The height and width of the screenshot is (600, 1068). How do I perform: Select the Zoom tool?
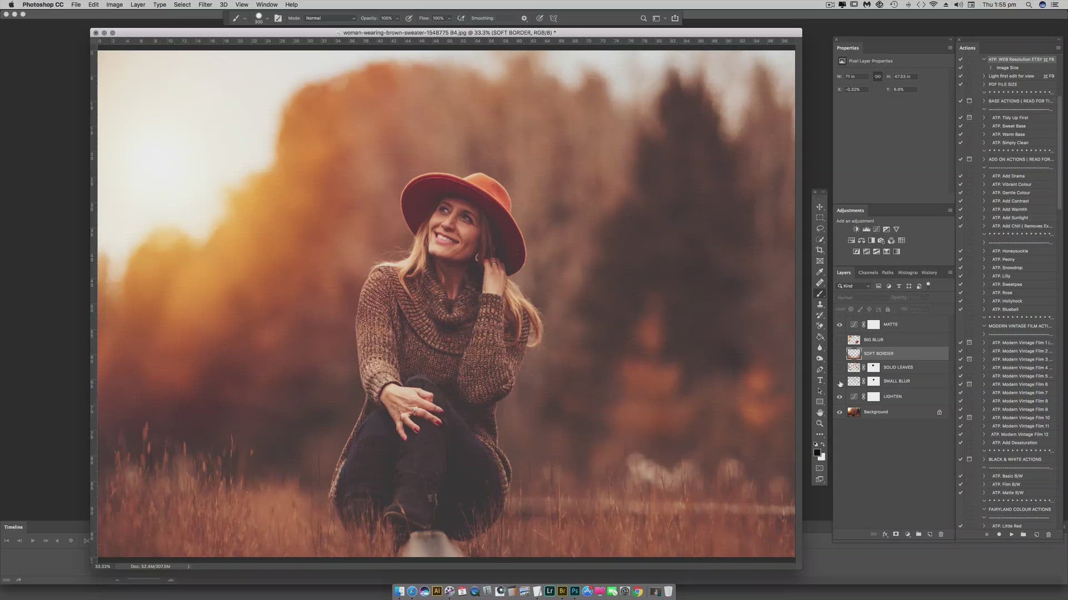pos(819,423)
